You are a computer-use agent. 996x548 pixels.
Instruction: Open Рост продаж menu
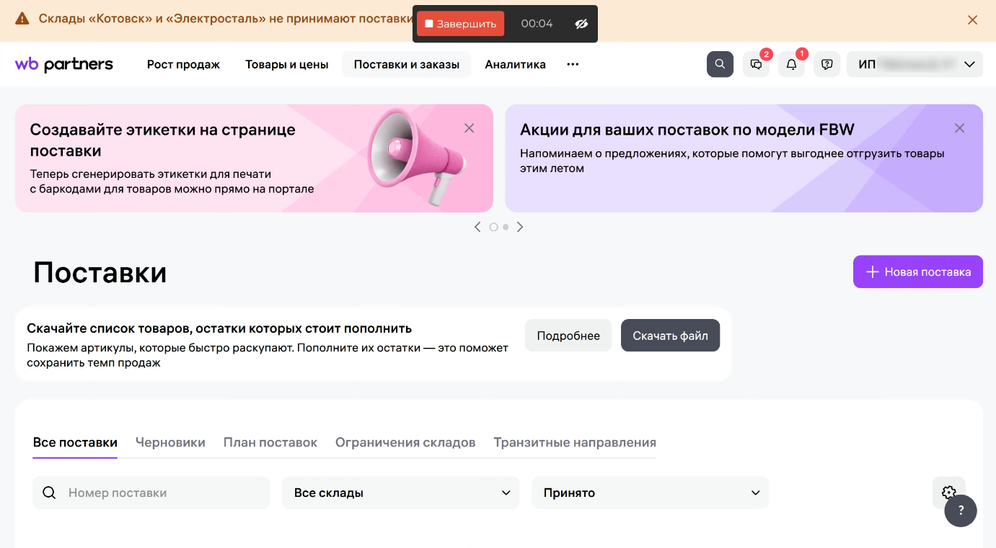183,64
